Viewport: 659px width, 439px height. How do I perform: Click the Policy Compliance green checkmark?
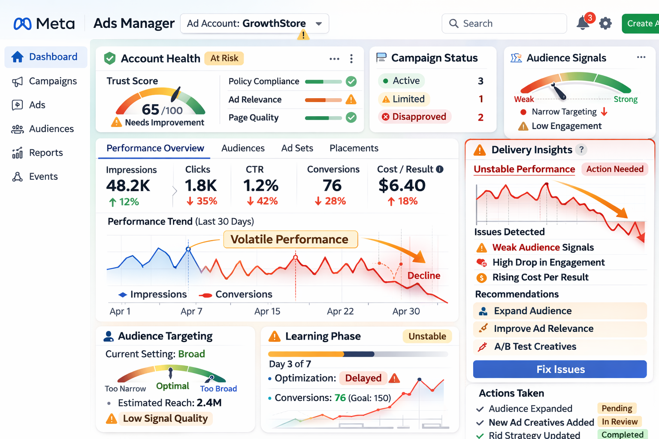(351, 81)
